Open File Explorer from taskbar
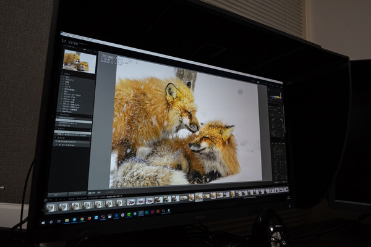371x247 pixels. tap(67, 220)
